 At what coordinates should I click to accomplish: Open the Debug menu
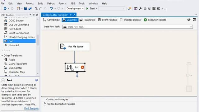pyautogui.click(x=51, y=3)
